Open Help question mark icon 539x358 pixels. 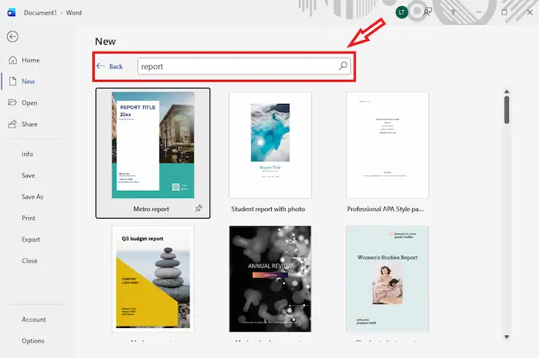[453, 12]
